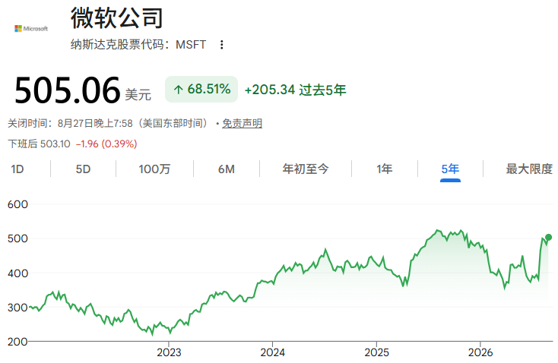
Task: Select the 5D time range tab
Action: click(83, 169)
